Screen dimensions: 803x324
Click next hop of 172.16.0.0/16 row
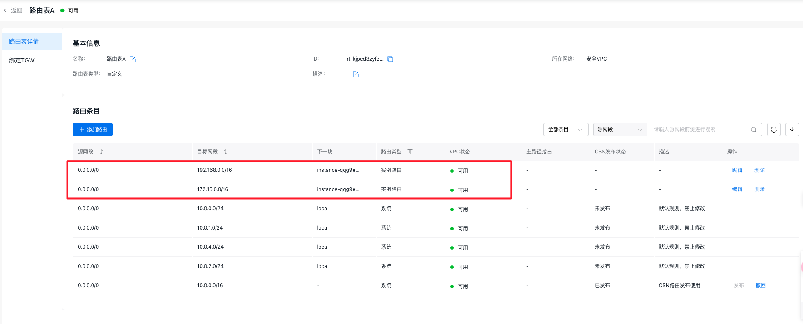(338, 189)
